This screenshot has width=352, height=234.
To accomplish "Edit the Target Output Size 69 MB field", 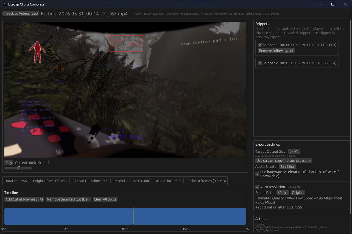I will click(x=295, y=151).
